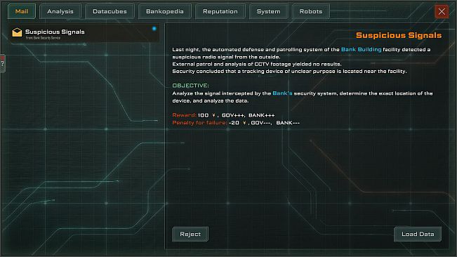Screen dimensions: 457x257
Task: Open the question mark help tab
Action: pyautogui.click(x=2, y=63)
